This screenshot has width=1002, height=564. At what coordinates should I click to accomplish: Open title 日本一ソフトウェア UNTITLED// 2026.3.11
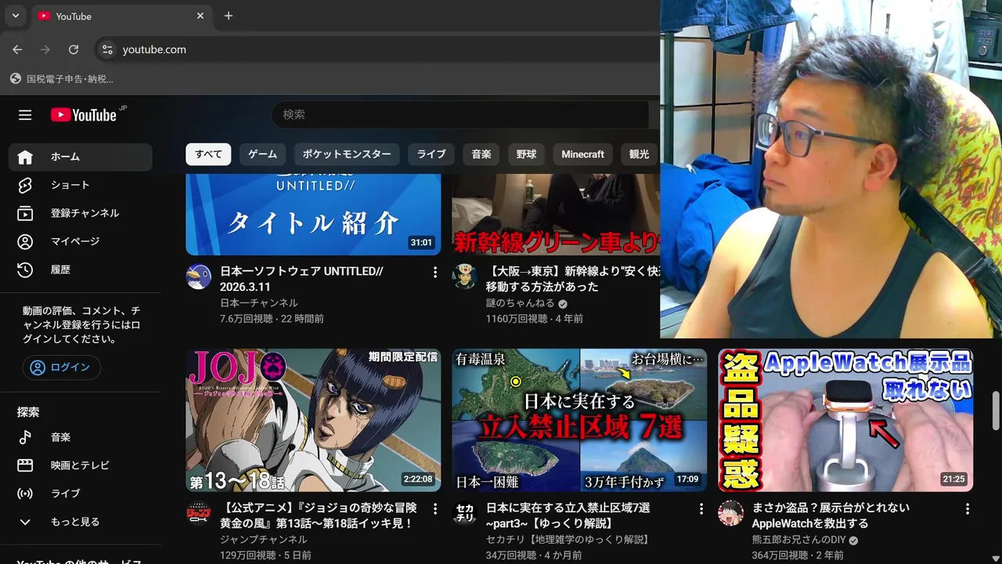[301, 279]
